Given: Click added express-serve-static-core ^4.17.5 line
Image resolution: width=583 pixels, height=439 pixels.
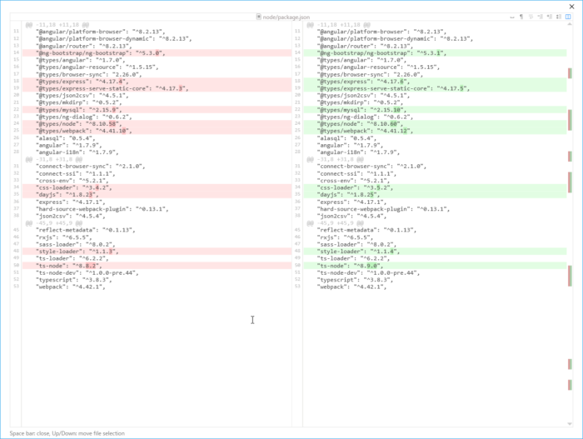Looking at the screenshot, I should coord(435,88).
